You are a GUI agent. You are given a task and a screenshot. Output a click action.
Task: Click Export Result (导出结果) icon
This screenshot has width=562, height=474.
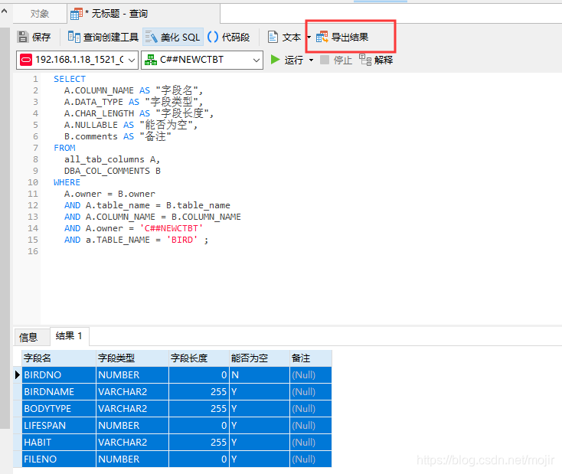tap(322, 37)
